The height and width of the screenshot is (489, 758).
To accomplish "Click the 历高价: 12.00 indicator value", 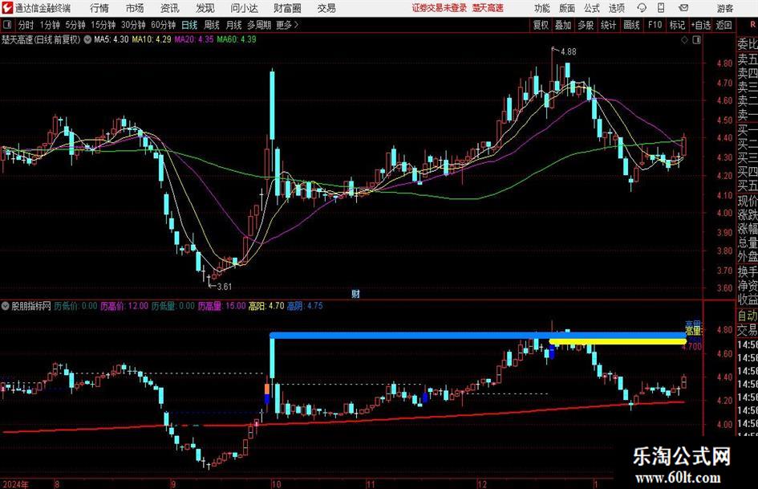I will pyautogui.click(x=124, y=306).
